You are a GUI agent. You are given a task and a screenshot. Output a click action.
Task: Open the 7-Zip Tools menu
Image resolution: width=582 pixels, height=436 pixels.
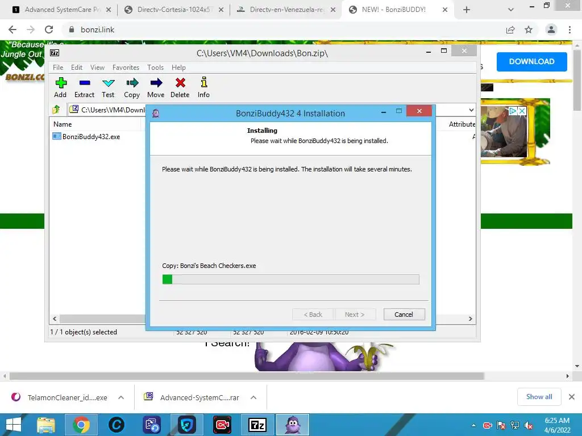[x=155, y=68]
